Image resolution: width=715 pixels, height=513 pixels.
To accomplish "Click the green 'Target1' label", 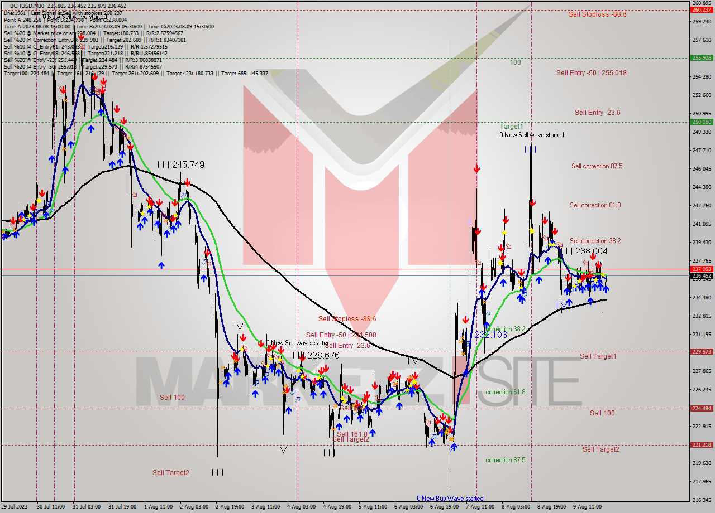I will pos(511,127).
